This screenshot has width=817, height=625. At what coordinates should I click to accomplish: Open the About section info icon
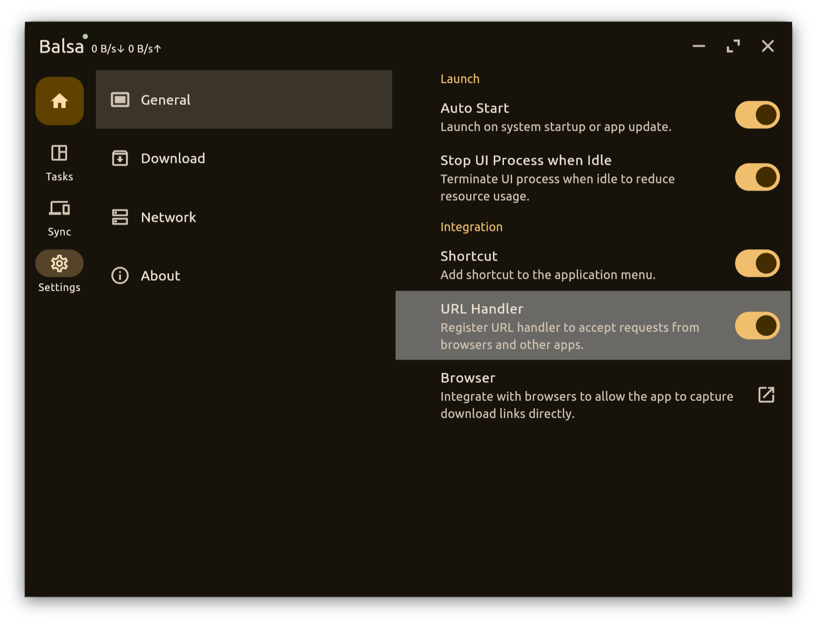point(119,276)
